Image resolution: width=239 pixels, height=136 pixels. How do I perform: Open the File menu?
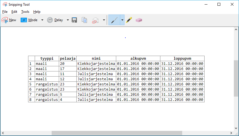[x=5, y=12]
